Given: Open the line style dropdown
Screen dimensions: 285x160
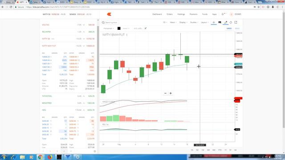Looking at the screenshot, I should pos(126,28).
